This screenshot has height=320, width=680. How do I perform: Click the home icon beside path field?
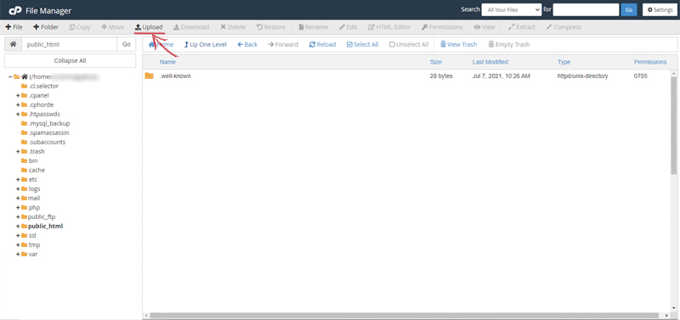[x=13, y=44]
